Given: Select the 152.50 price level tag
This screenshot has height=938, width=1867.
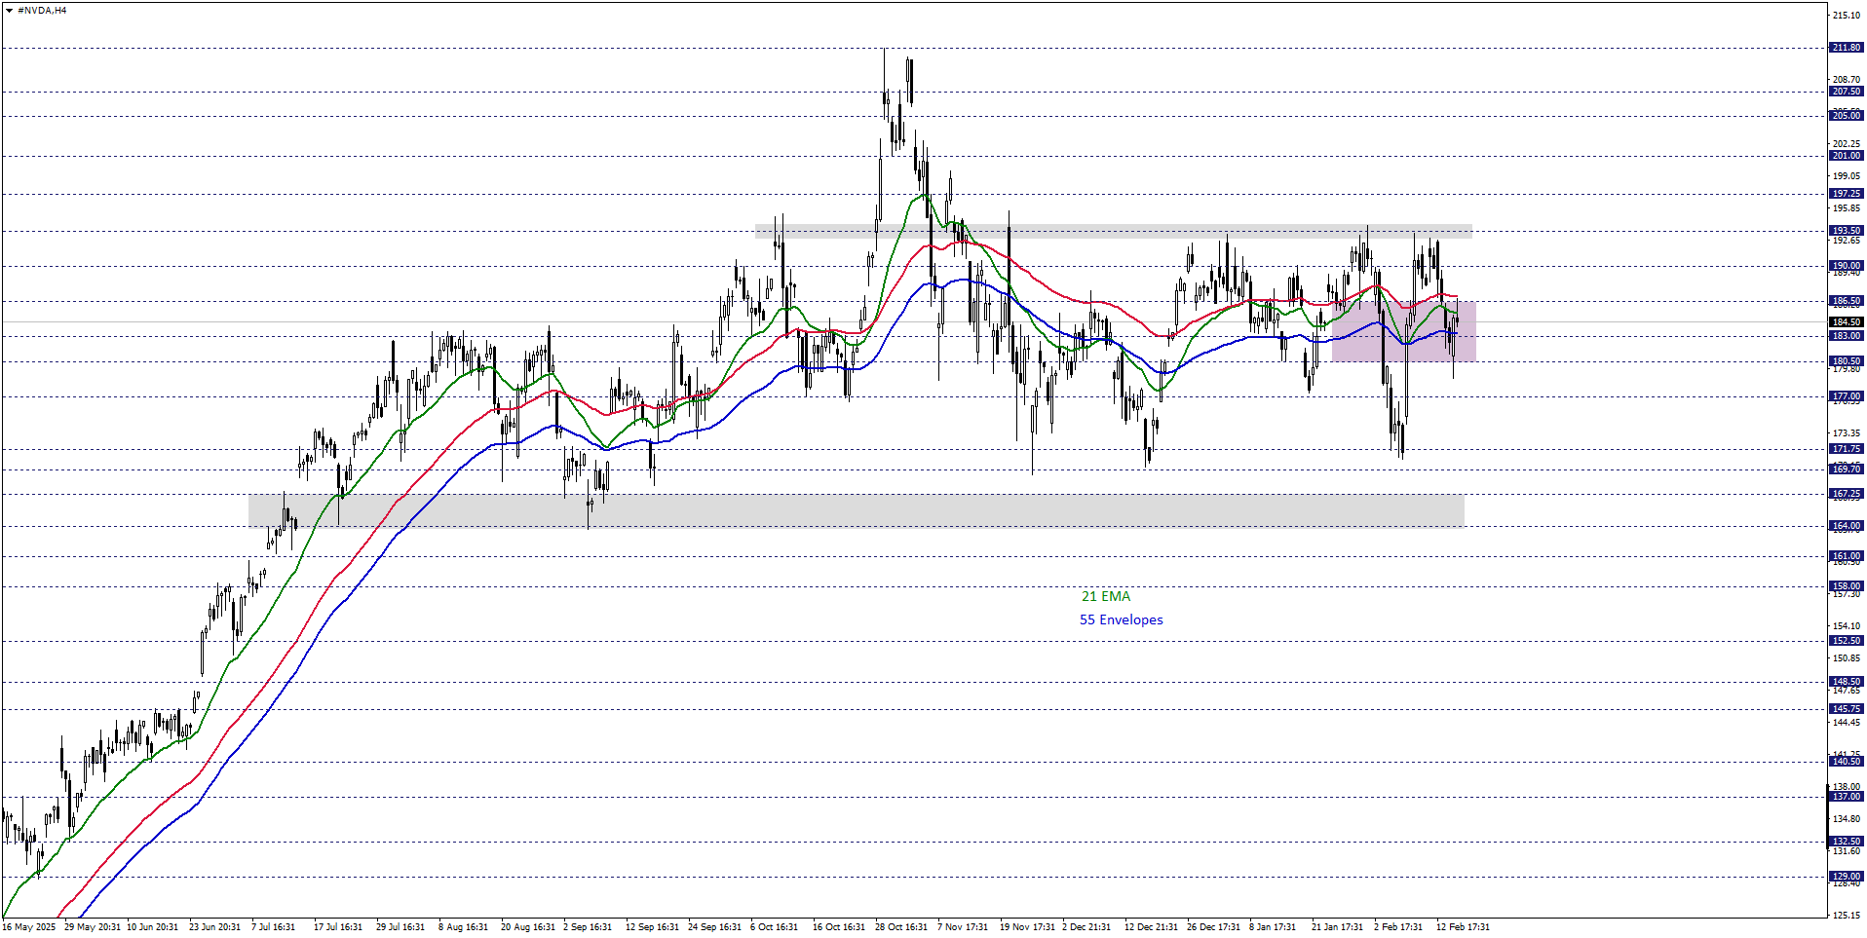Looking at the screenshot, I should coord(1846,641).
